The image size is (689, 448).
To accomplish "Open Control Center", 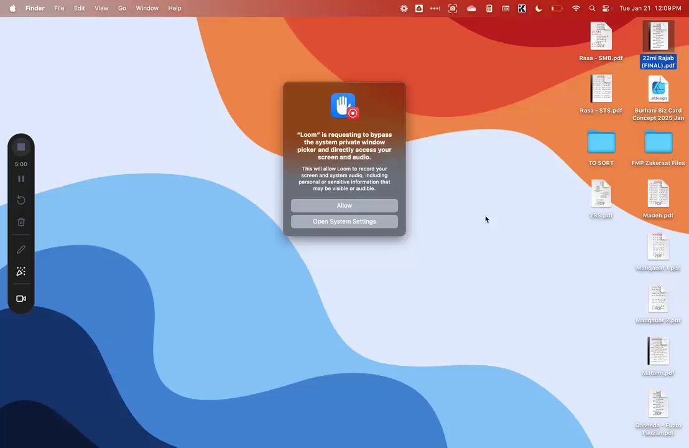I will (x=606, y=8).
